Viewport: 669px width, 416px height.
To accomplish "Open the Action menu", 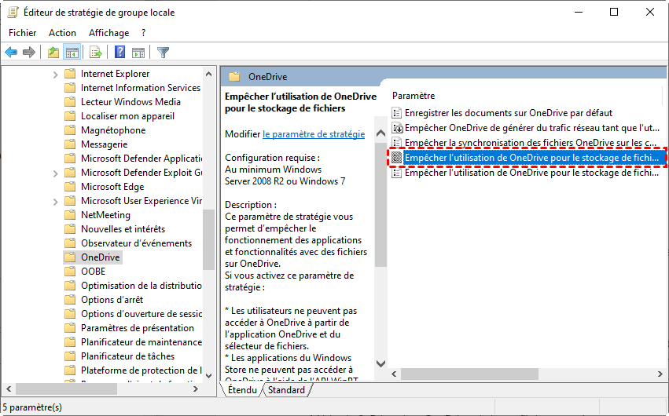I will [x=62, y=33].
